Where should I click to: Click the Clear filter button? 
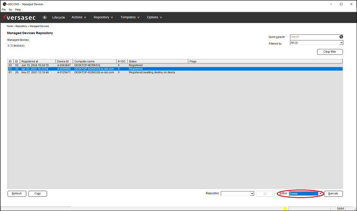[x=330, y=52]
